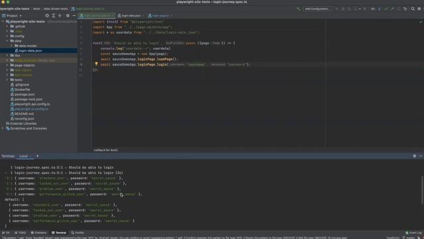
Task: Click the loadPage() code line in the editor
Action: [139, 59]
